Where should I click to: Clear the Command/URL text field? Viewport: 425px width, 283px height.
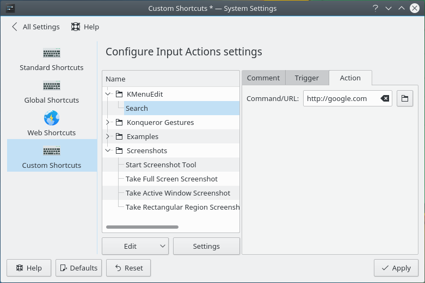pos(385,98)
